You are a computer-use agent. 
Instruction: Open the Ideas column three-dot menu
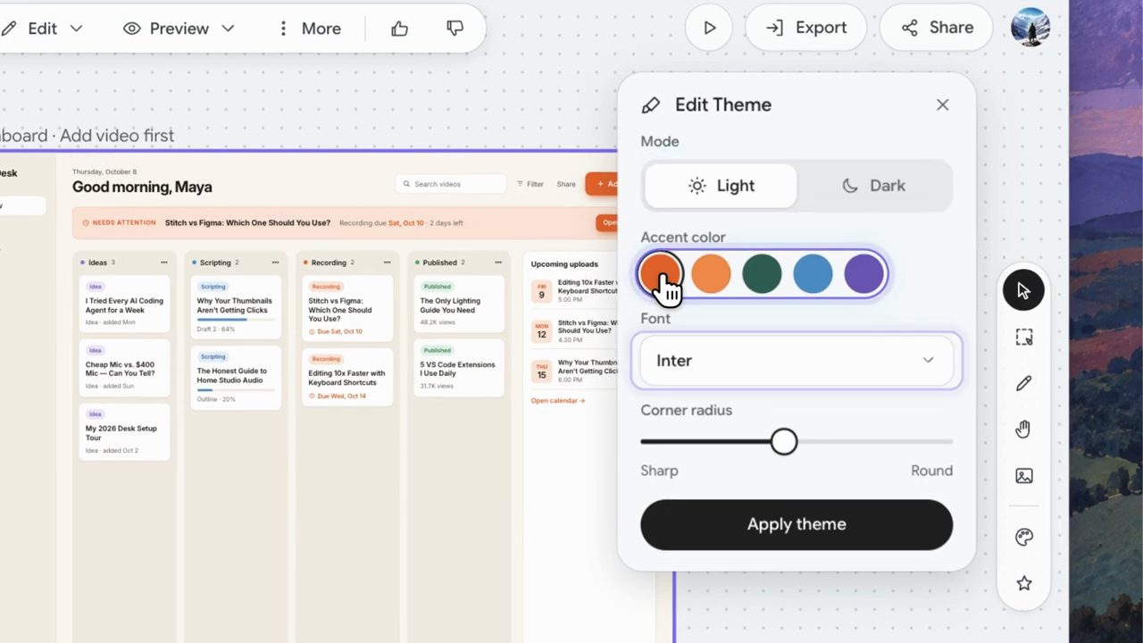click(x=163, y=263)
